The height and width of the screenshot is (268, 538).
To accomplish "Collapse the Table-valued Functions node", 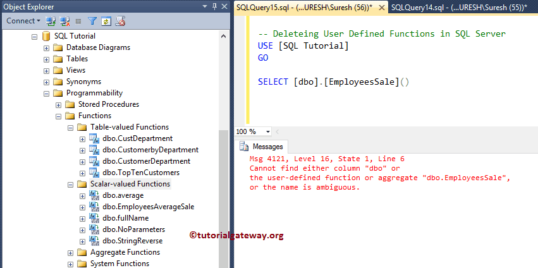I will pos(70,128).
